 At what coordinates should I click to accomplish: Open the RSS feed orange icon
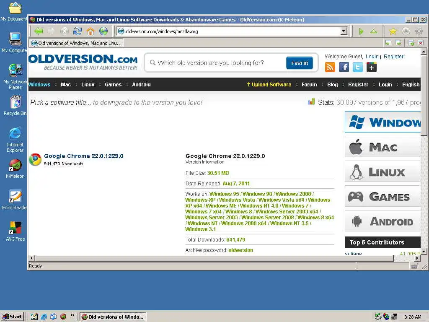click(x=330, y=67)
